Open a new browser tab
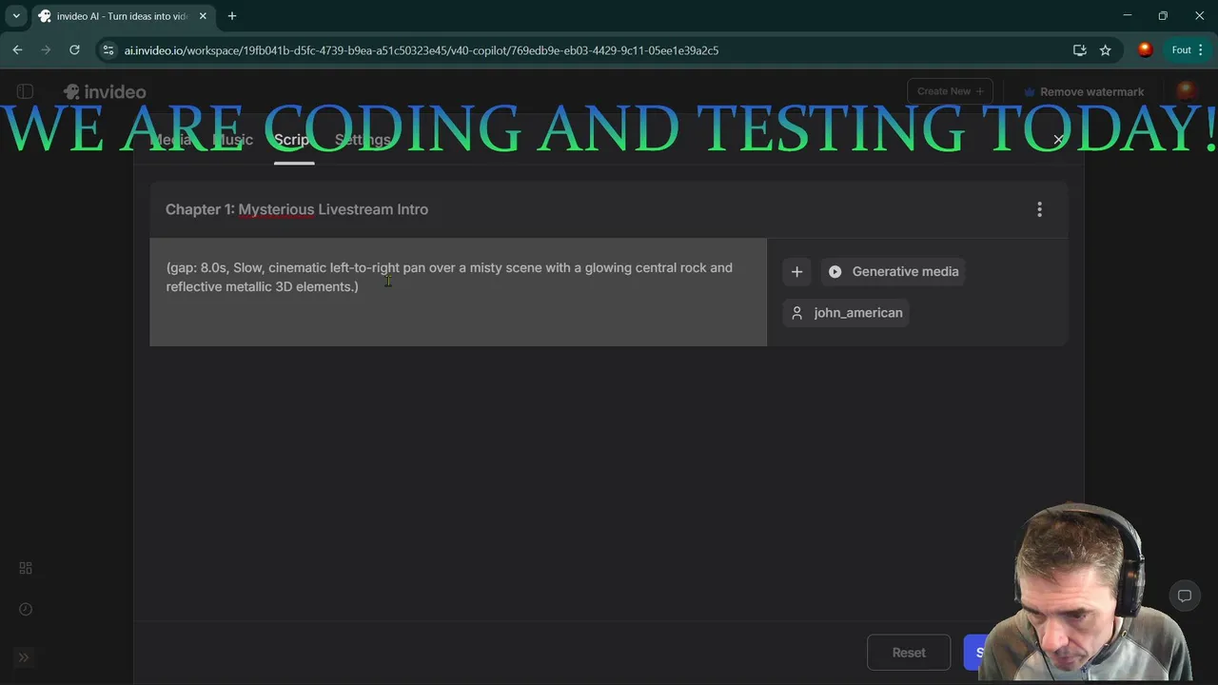 pyautogui.click(x=232, y=16)
